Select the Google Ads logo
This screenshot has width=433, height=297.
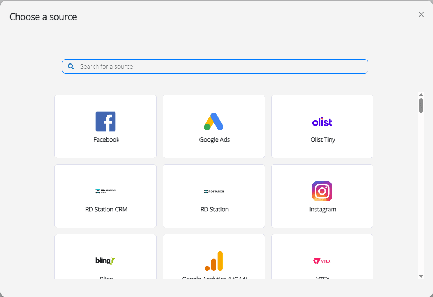click(x=214, y=121)
